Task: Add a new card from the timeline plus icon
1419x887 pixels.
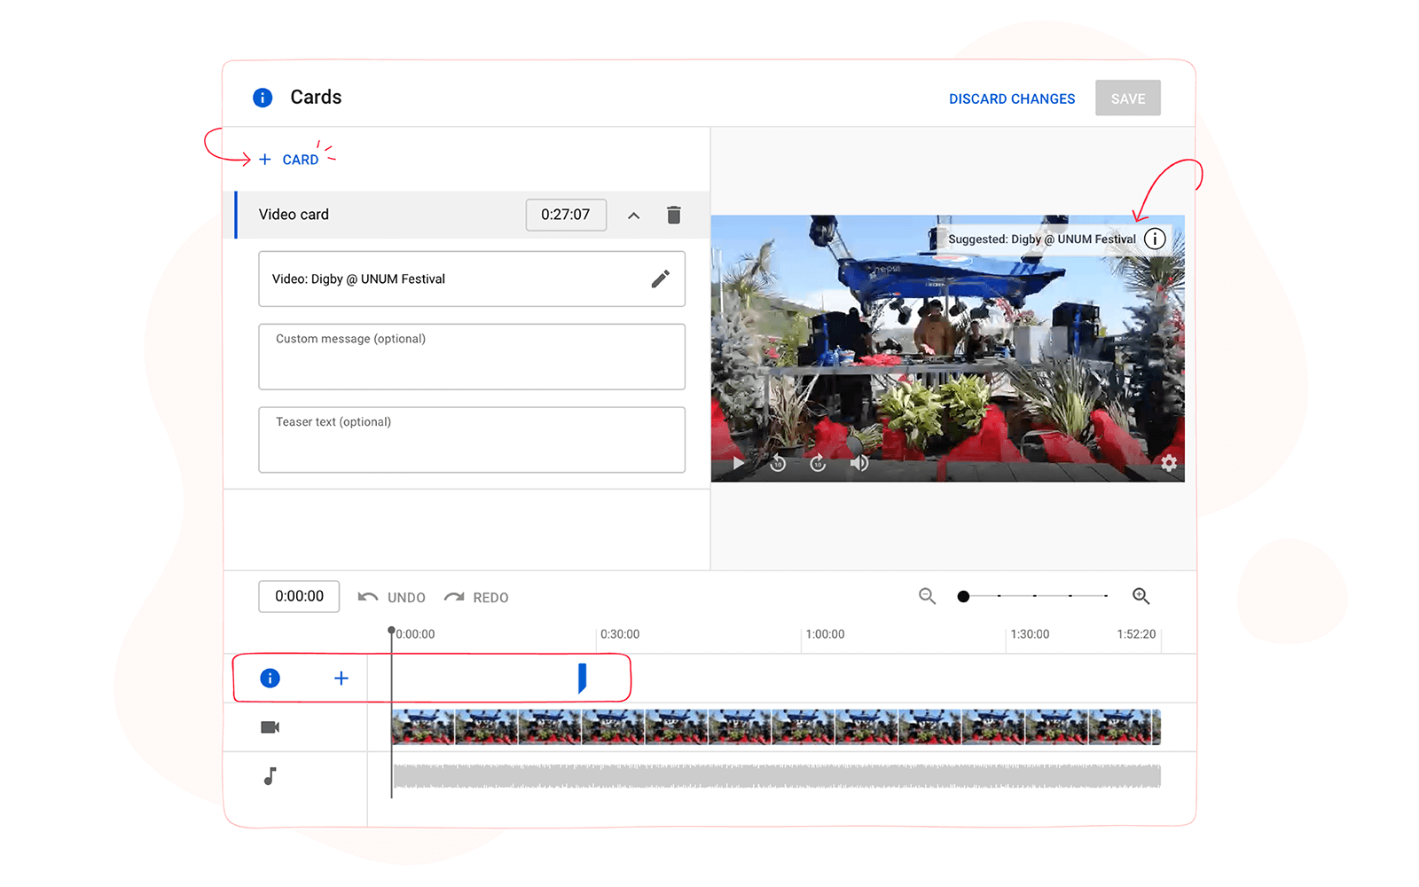Action: (341, 678)
